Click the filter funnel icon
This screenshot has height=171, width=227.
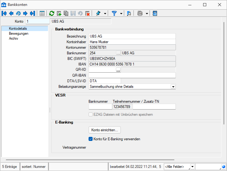coord(114,13)
